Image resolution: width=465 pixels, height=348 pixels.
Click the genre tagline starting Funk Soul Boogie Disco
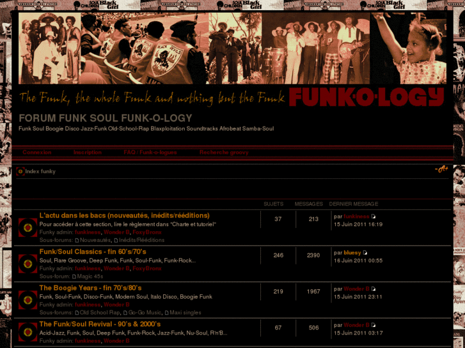pyautogui.click(x=146, y=129)
